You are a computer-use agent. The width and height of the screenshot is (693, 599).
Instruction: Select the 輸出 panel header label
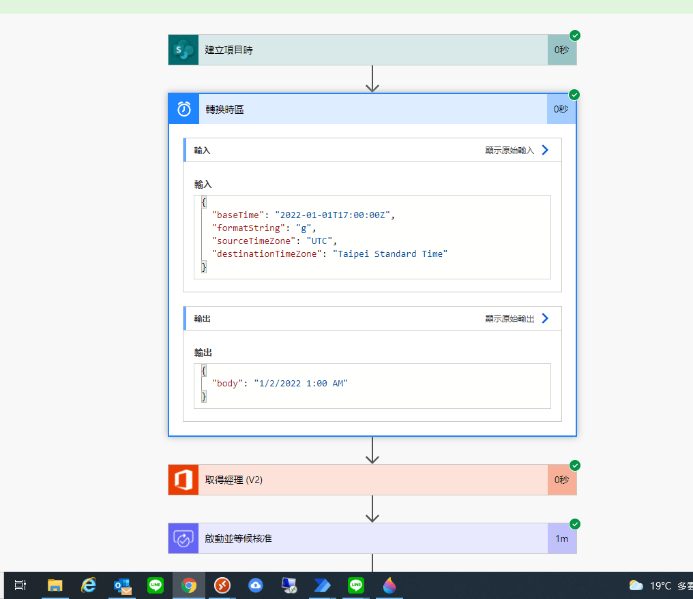(x=201, y=318)
